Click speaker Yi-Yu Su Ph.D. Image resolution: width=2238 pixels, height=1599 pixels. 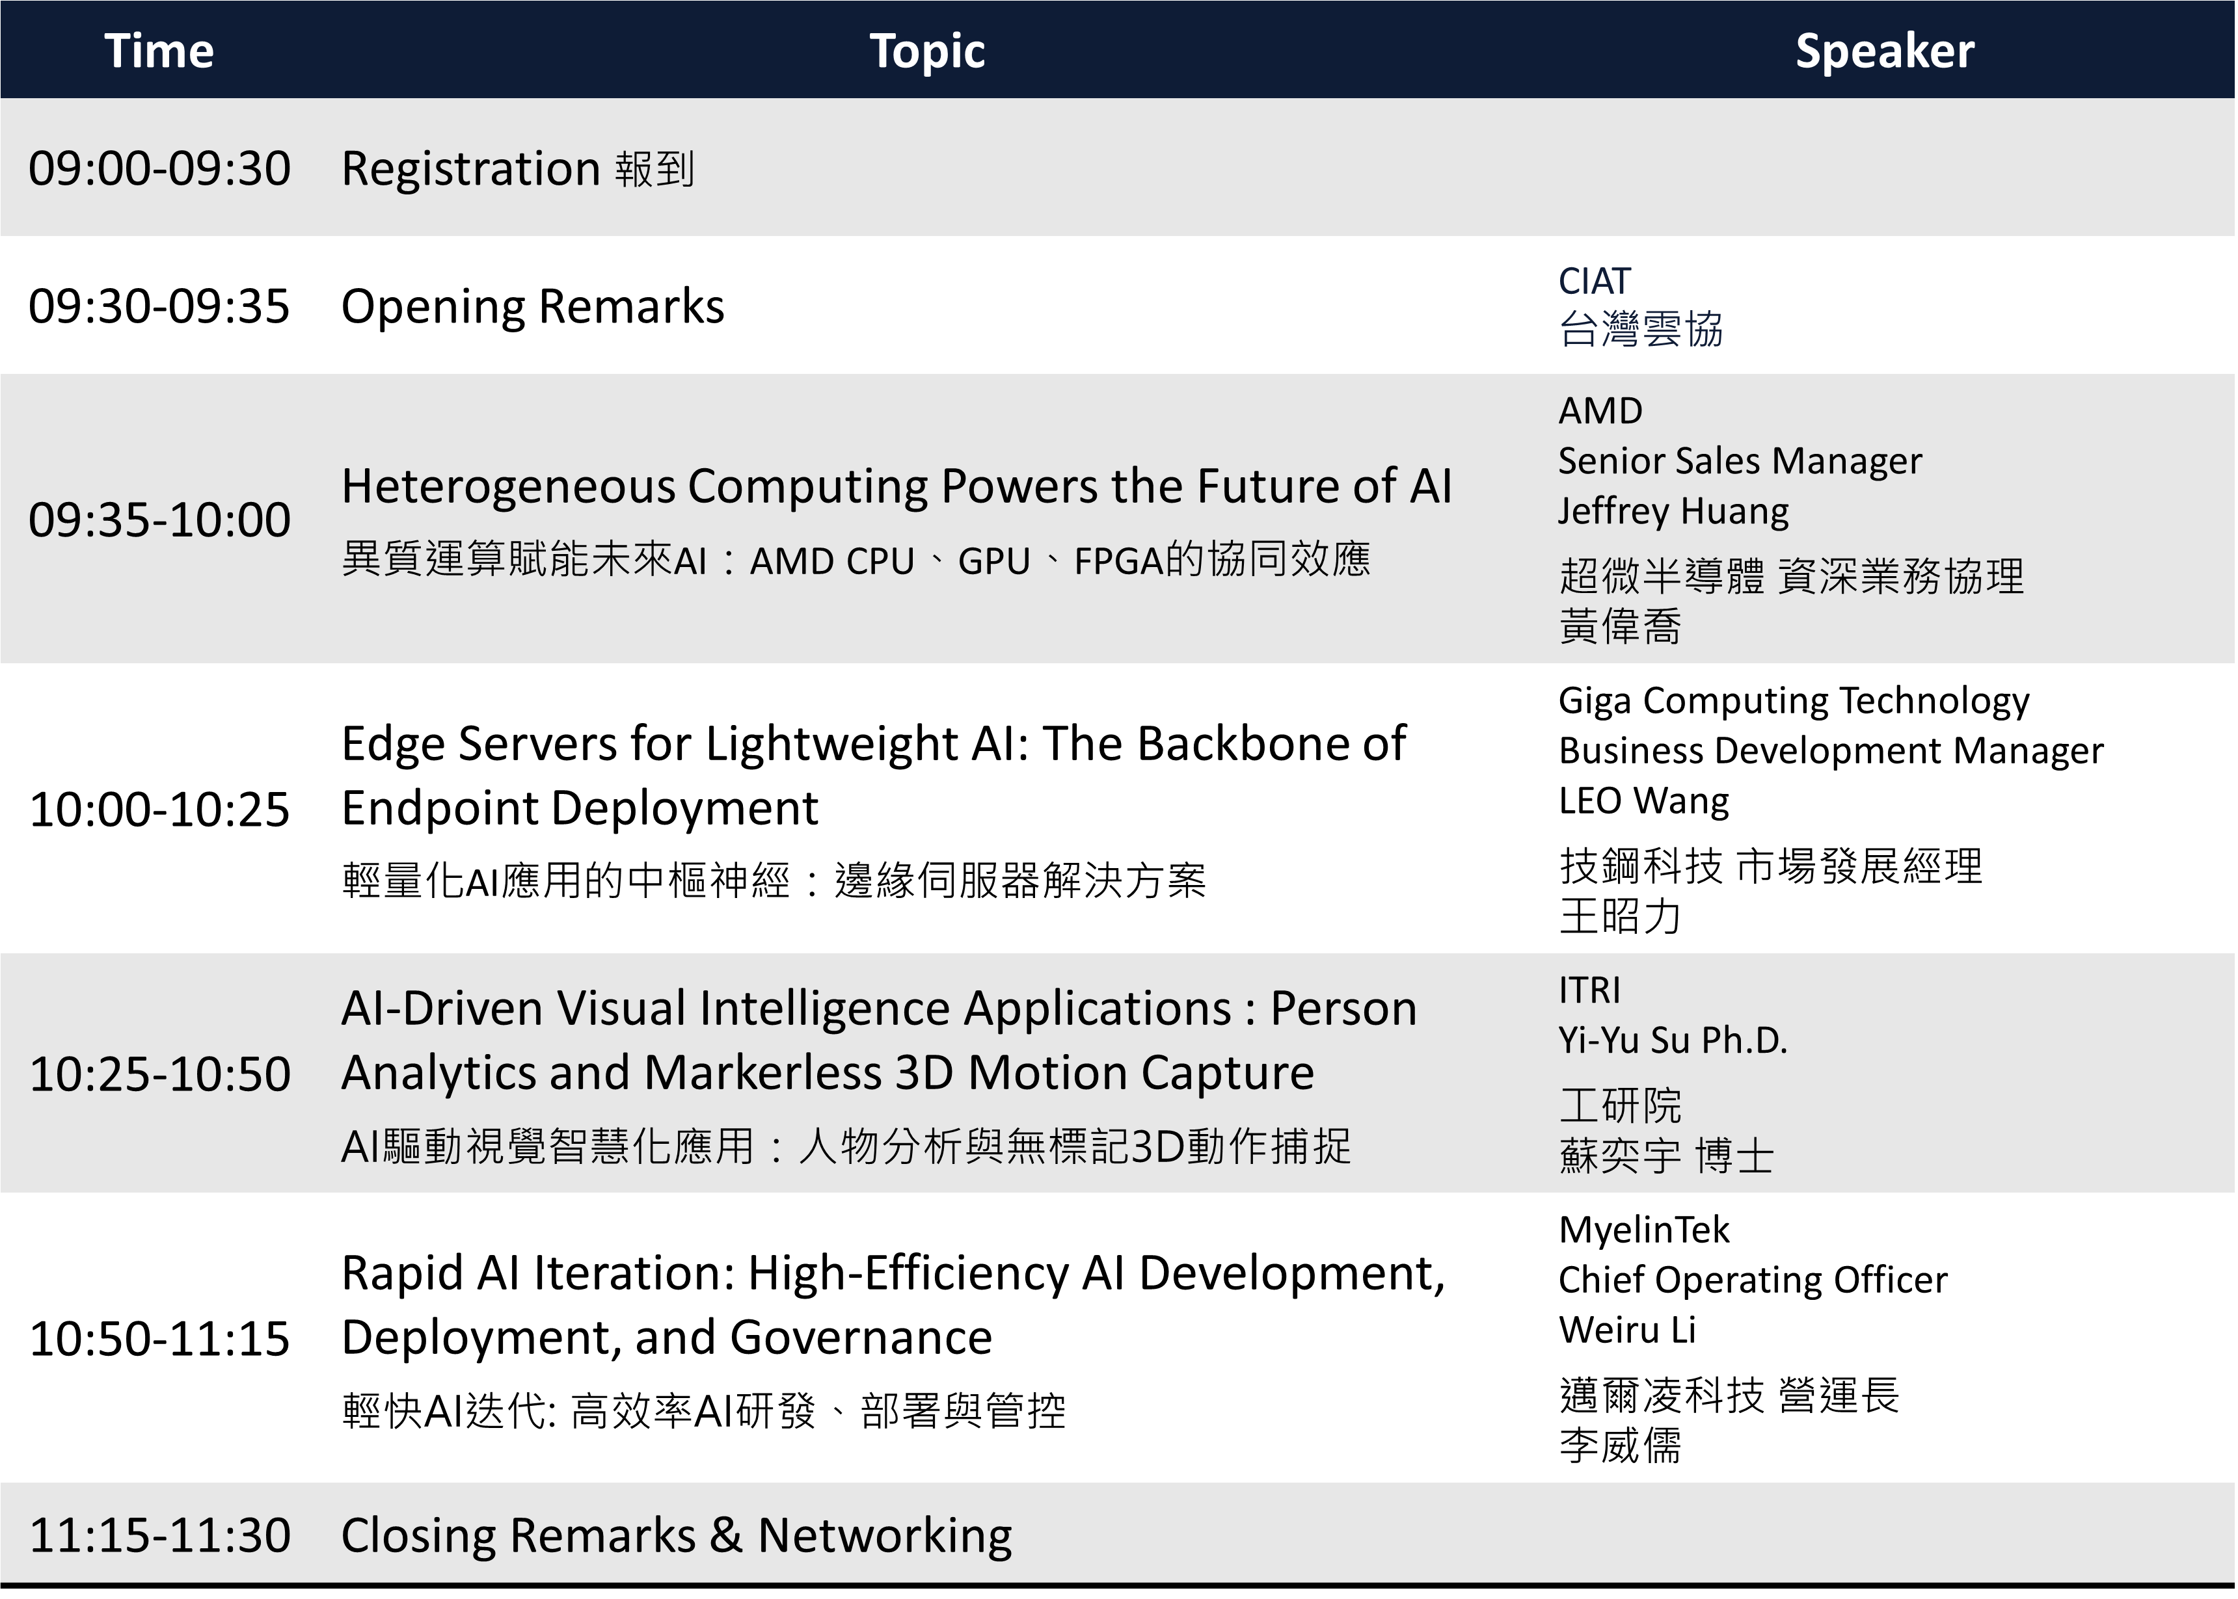pos(1671,1040)
